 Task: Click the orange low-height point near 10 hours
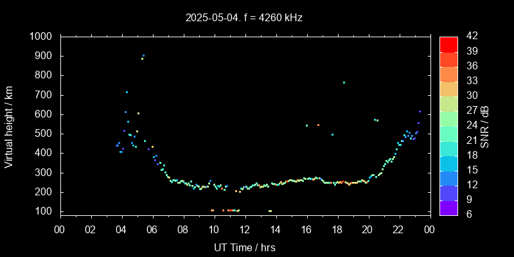tap(212, 210)
